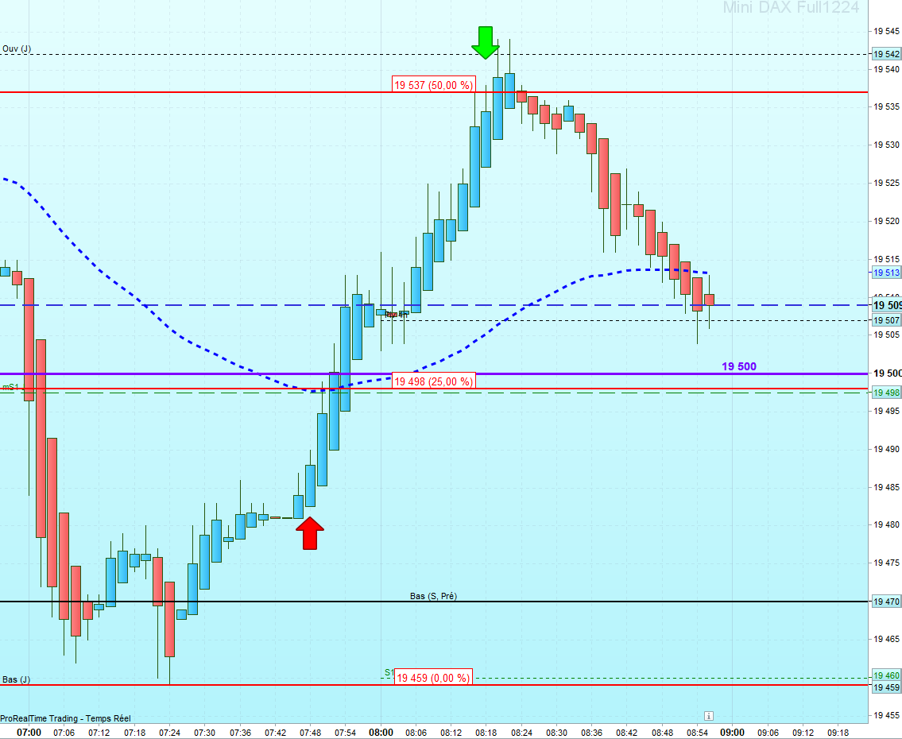Click the green 19 460 price-axis tag

pos(886,675)
